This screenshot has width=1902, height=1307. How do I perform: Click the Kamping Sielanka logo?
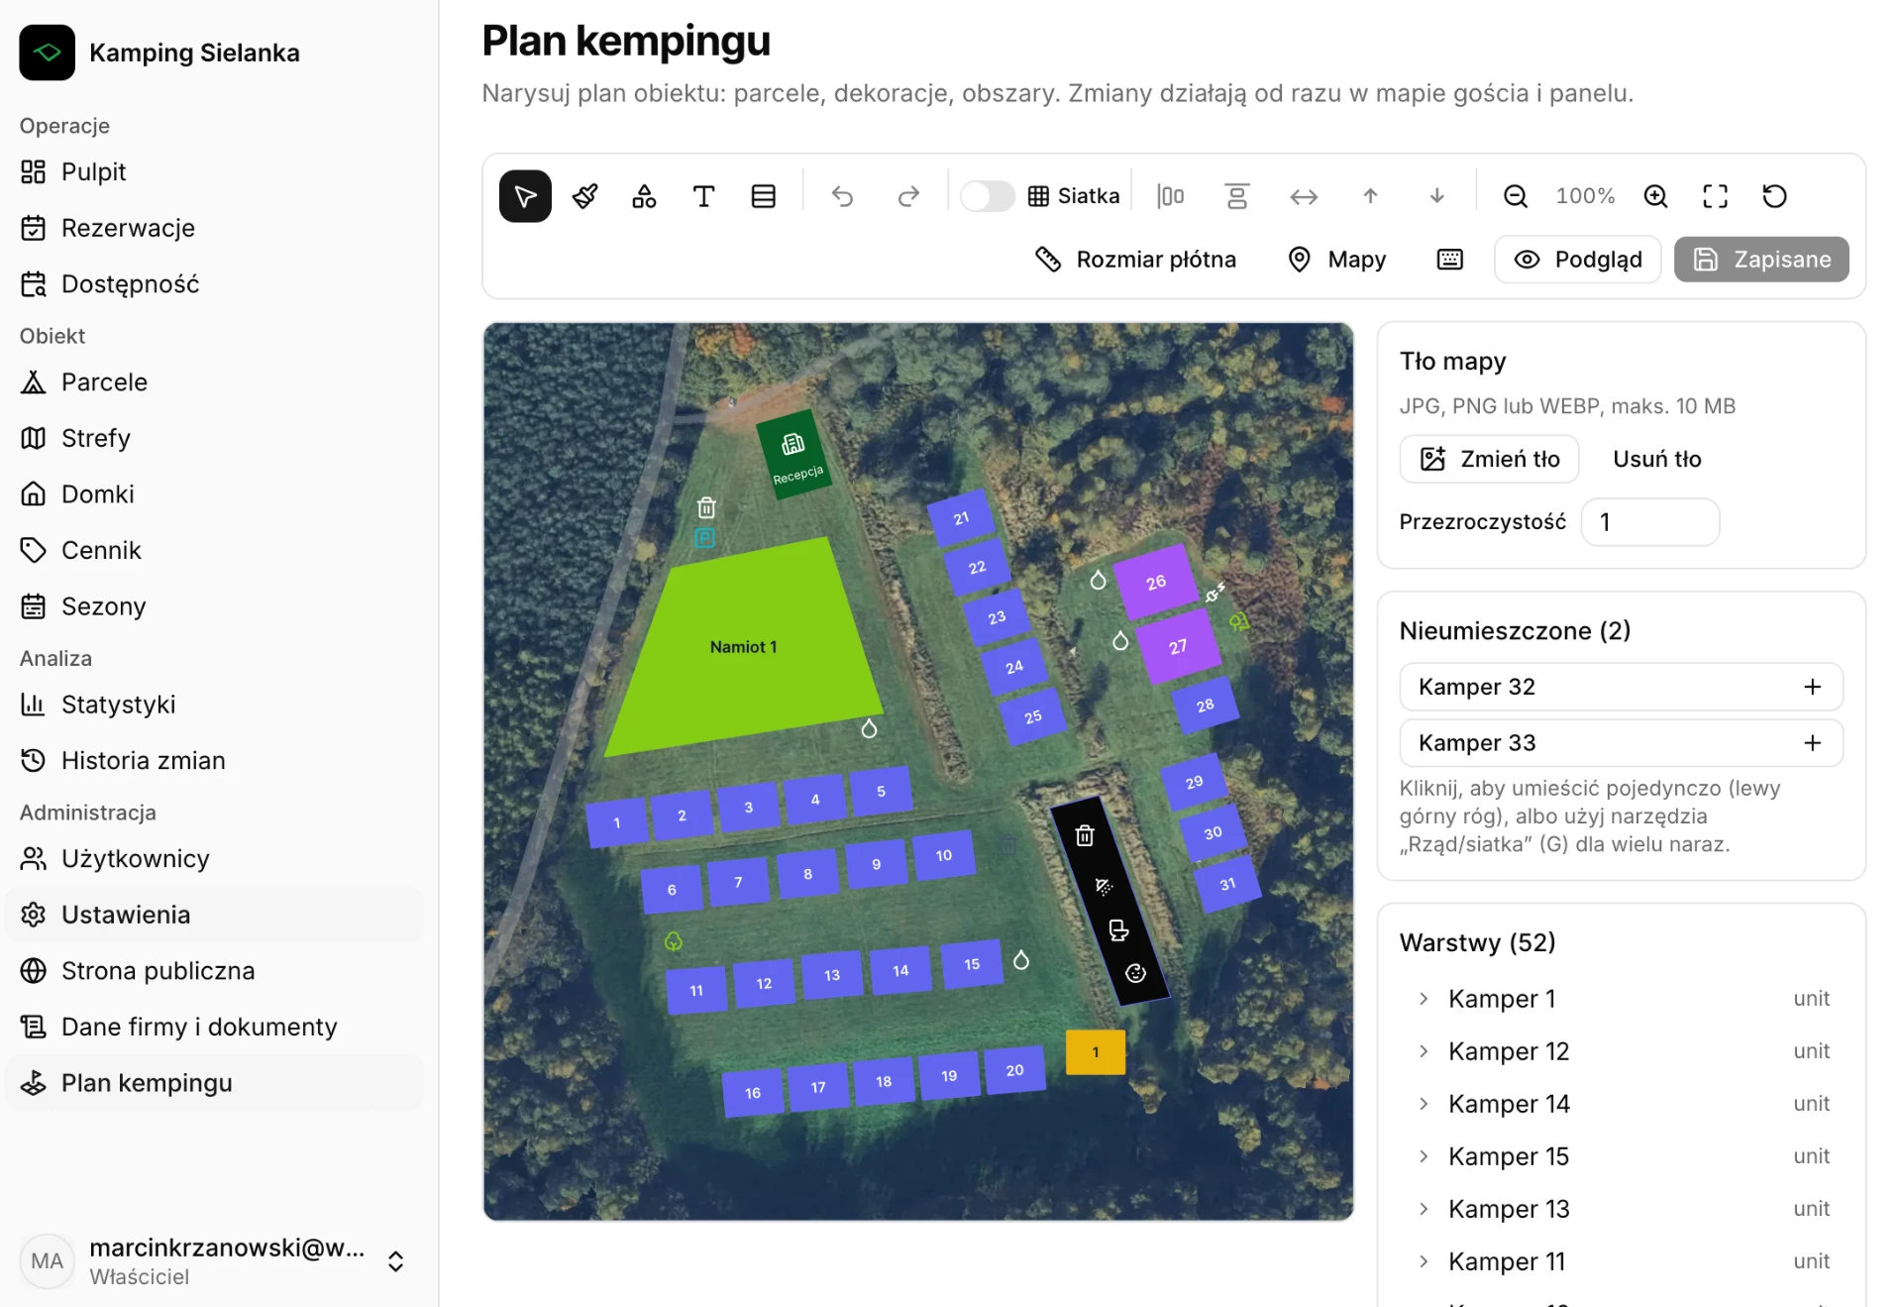(x=47, y=53)
